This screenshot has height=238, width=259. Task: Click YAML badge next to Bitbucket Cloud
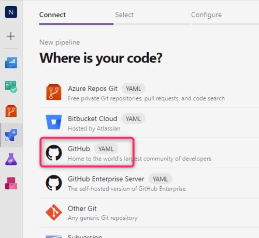click(133, 118)
